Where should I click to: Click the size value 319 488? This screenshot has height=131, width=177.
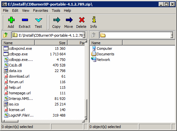tap(59, 115)
